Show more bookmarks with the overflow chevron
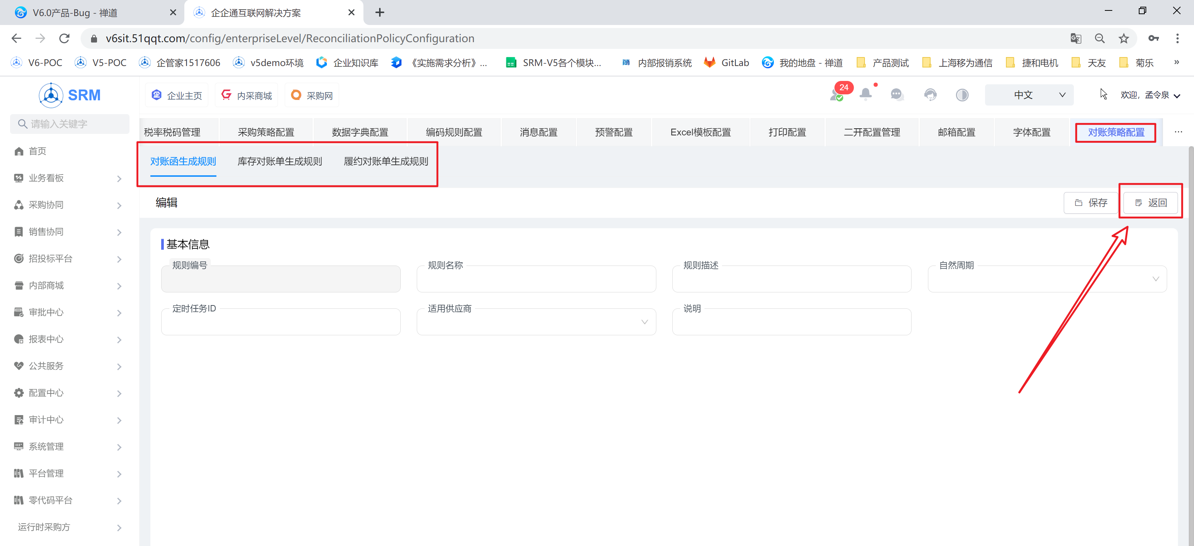Image resolution: width=1194 pixels, height=546 pixels. 1176,62
